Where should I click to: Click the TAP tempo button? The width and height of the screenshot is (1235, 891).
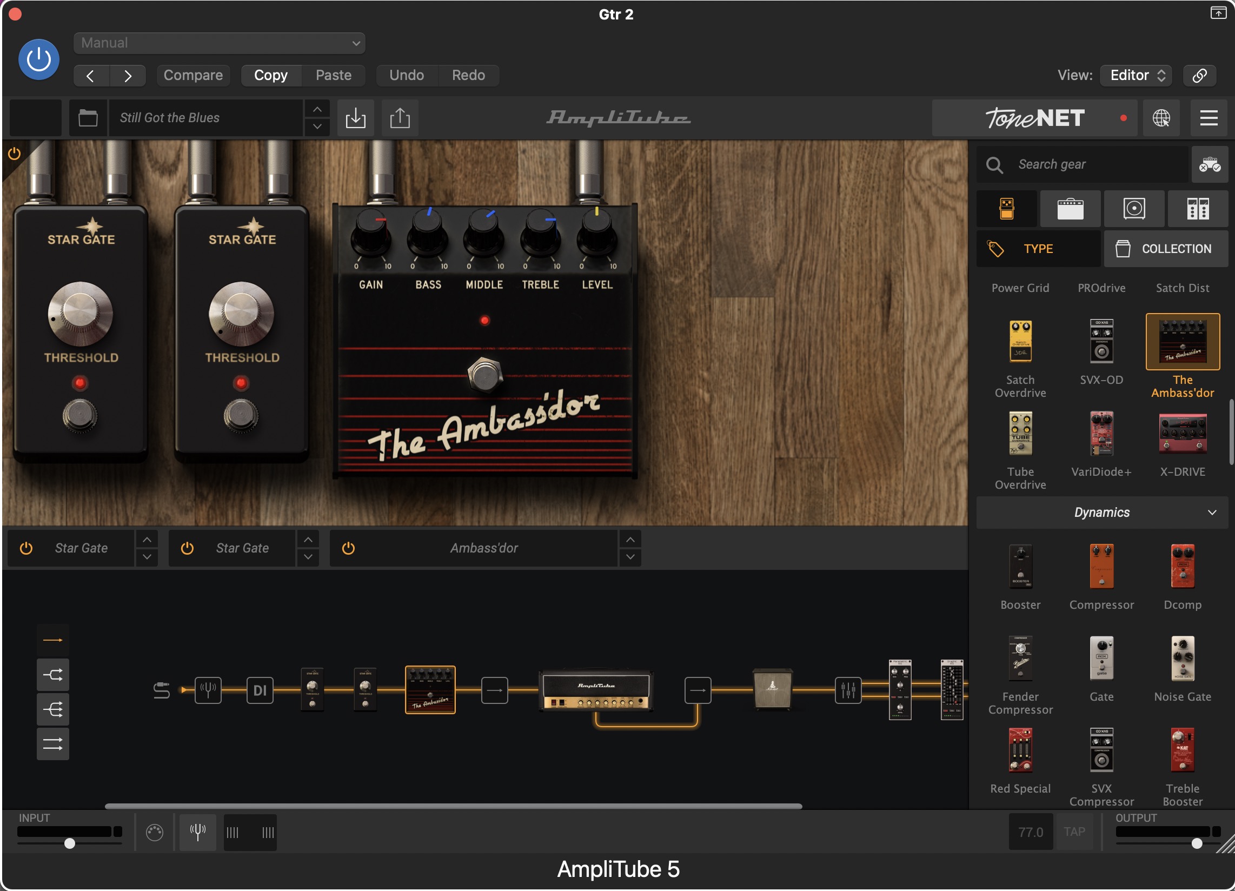[x=1074, y=832]
